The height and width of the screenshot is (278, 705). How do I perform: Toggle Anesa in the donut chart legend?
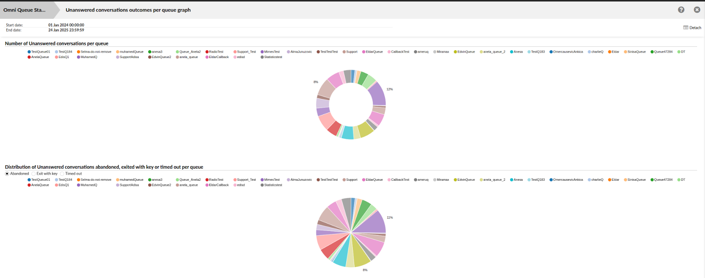click(x=516, y=52)
